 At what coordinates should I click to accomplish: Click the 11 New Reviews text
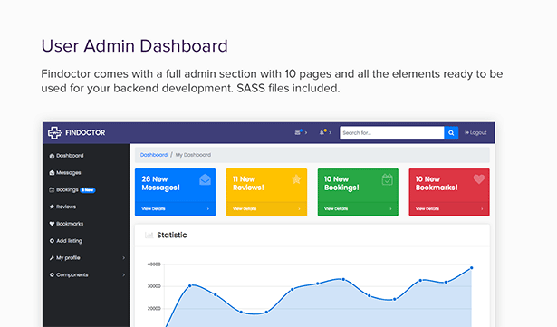[248, 183]
